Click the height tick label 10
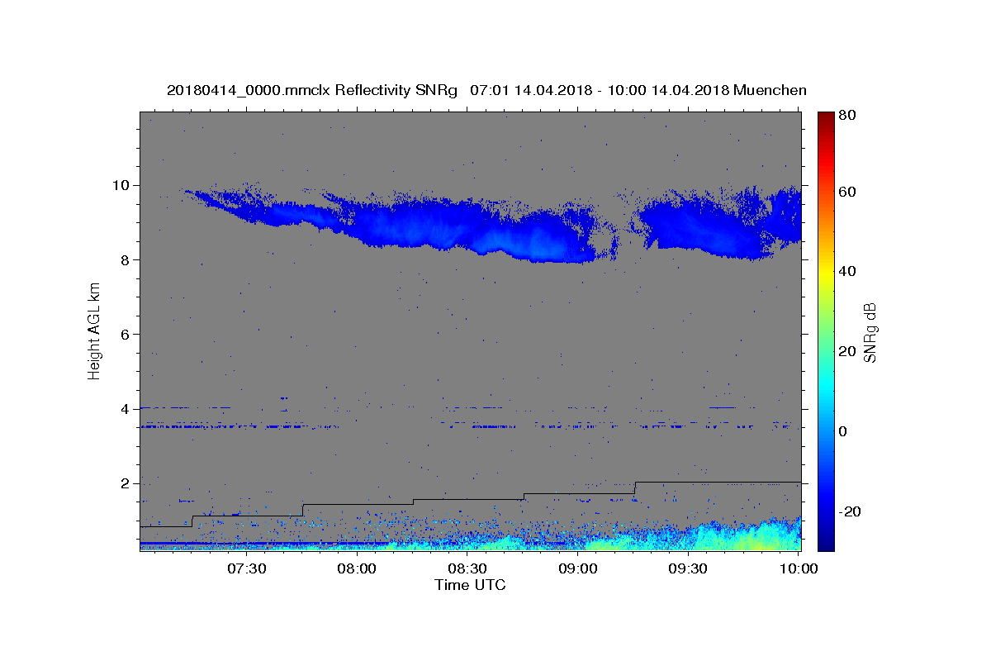The width and height of the screenshot is (991, 661). (122, 185)
